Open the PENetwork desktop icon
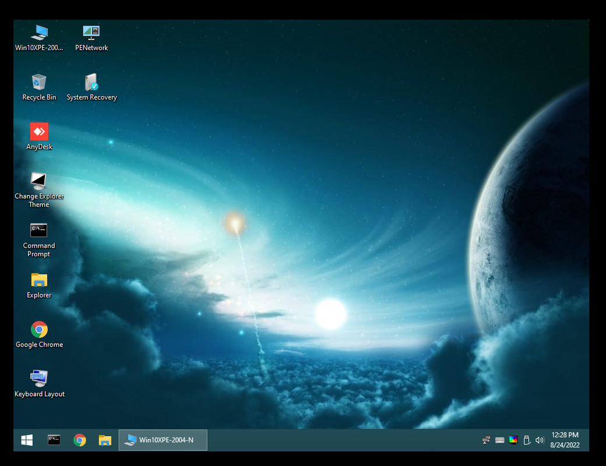This screenshot has height=466, width=606. tap(91, 38)
